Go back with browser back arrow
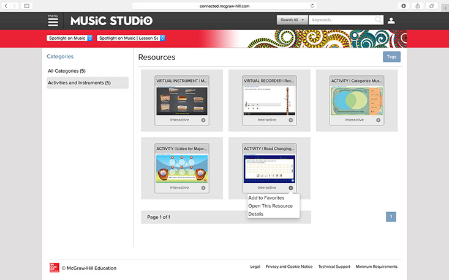Screen dimensions: 449x280 pos(6,6)
